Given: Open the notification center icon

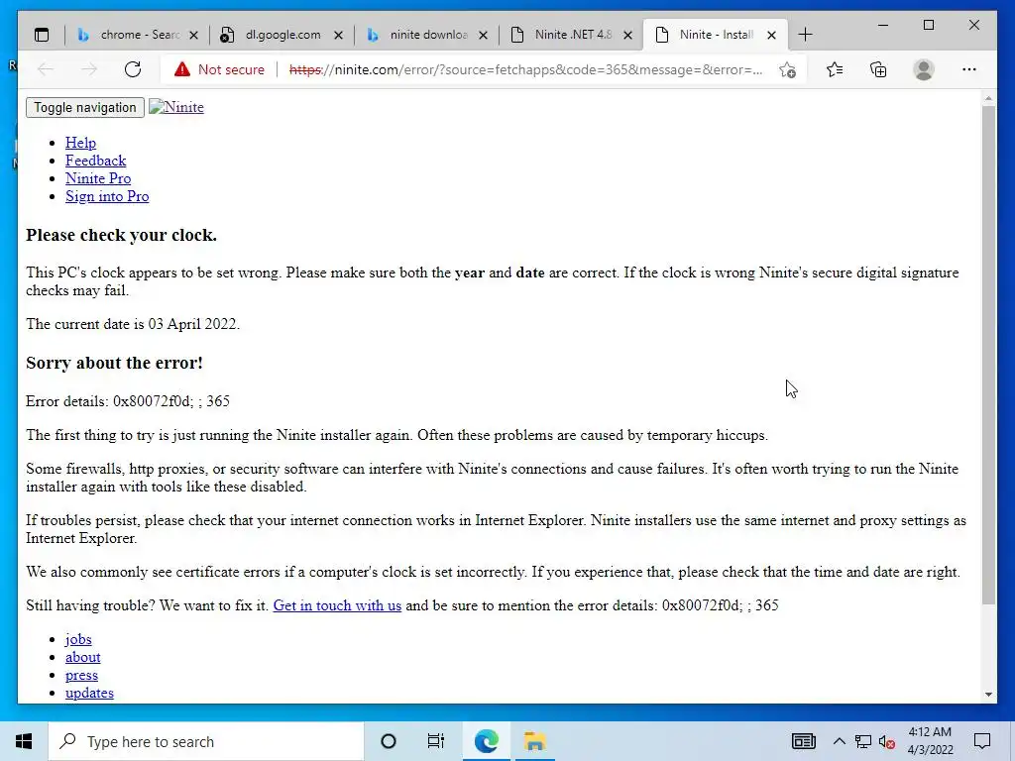Looking at the screenshot, I should (982, 741).
